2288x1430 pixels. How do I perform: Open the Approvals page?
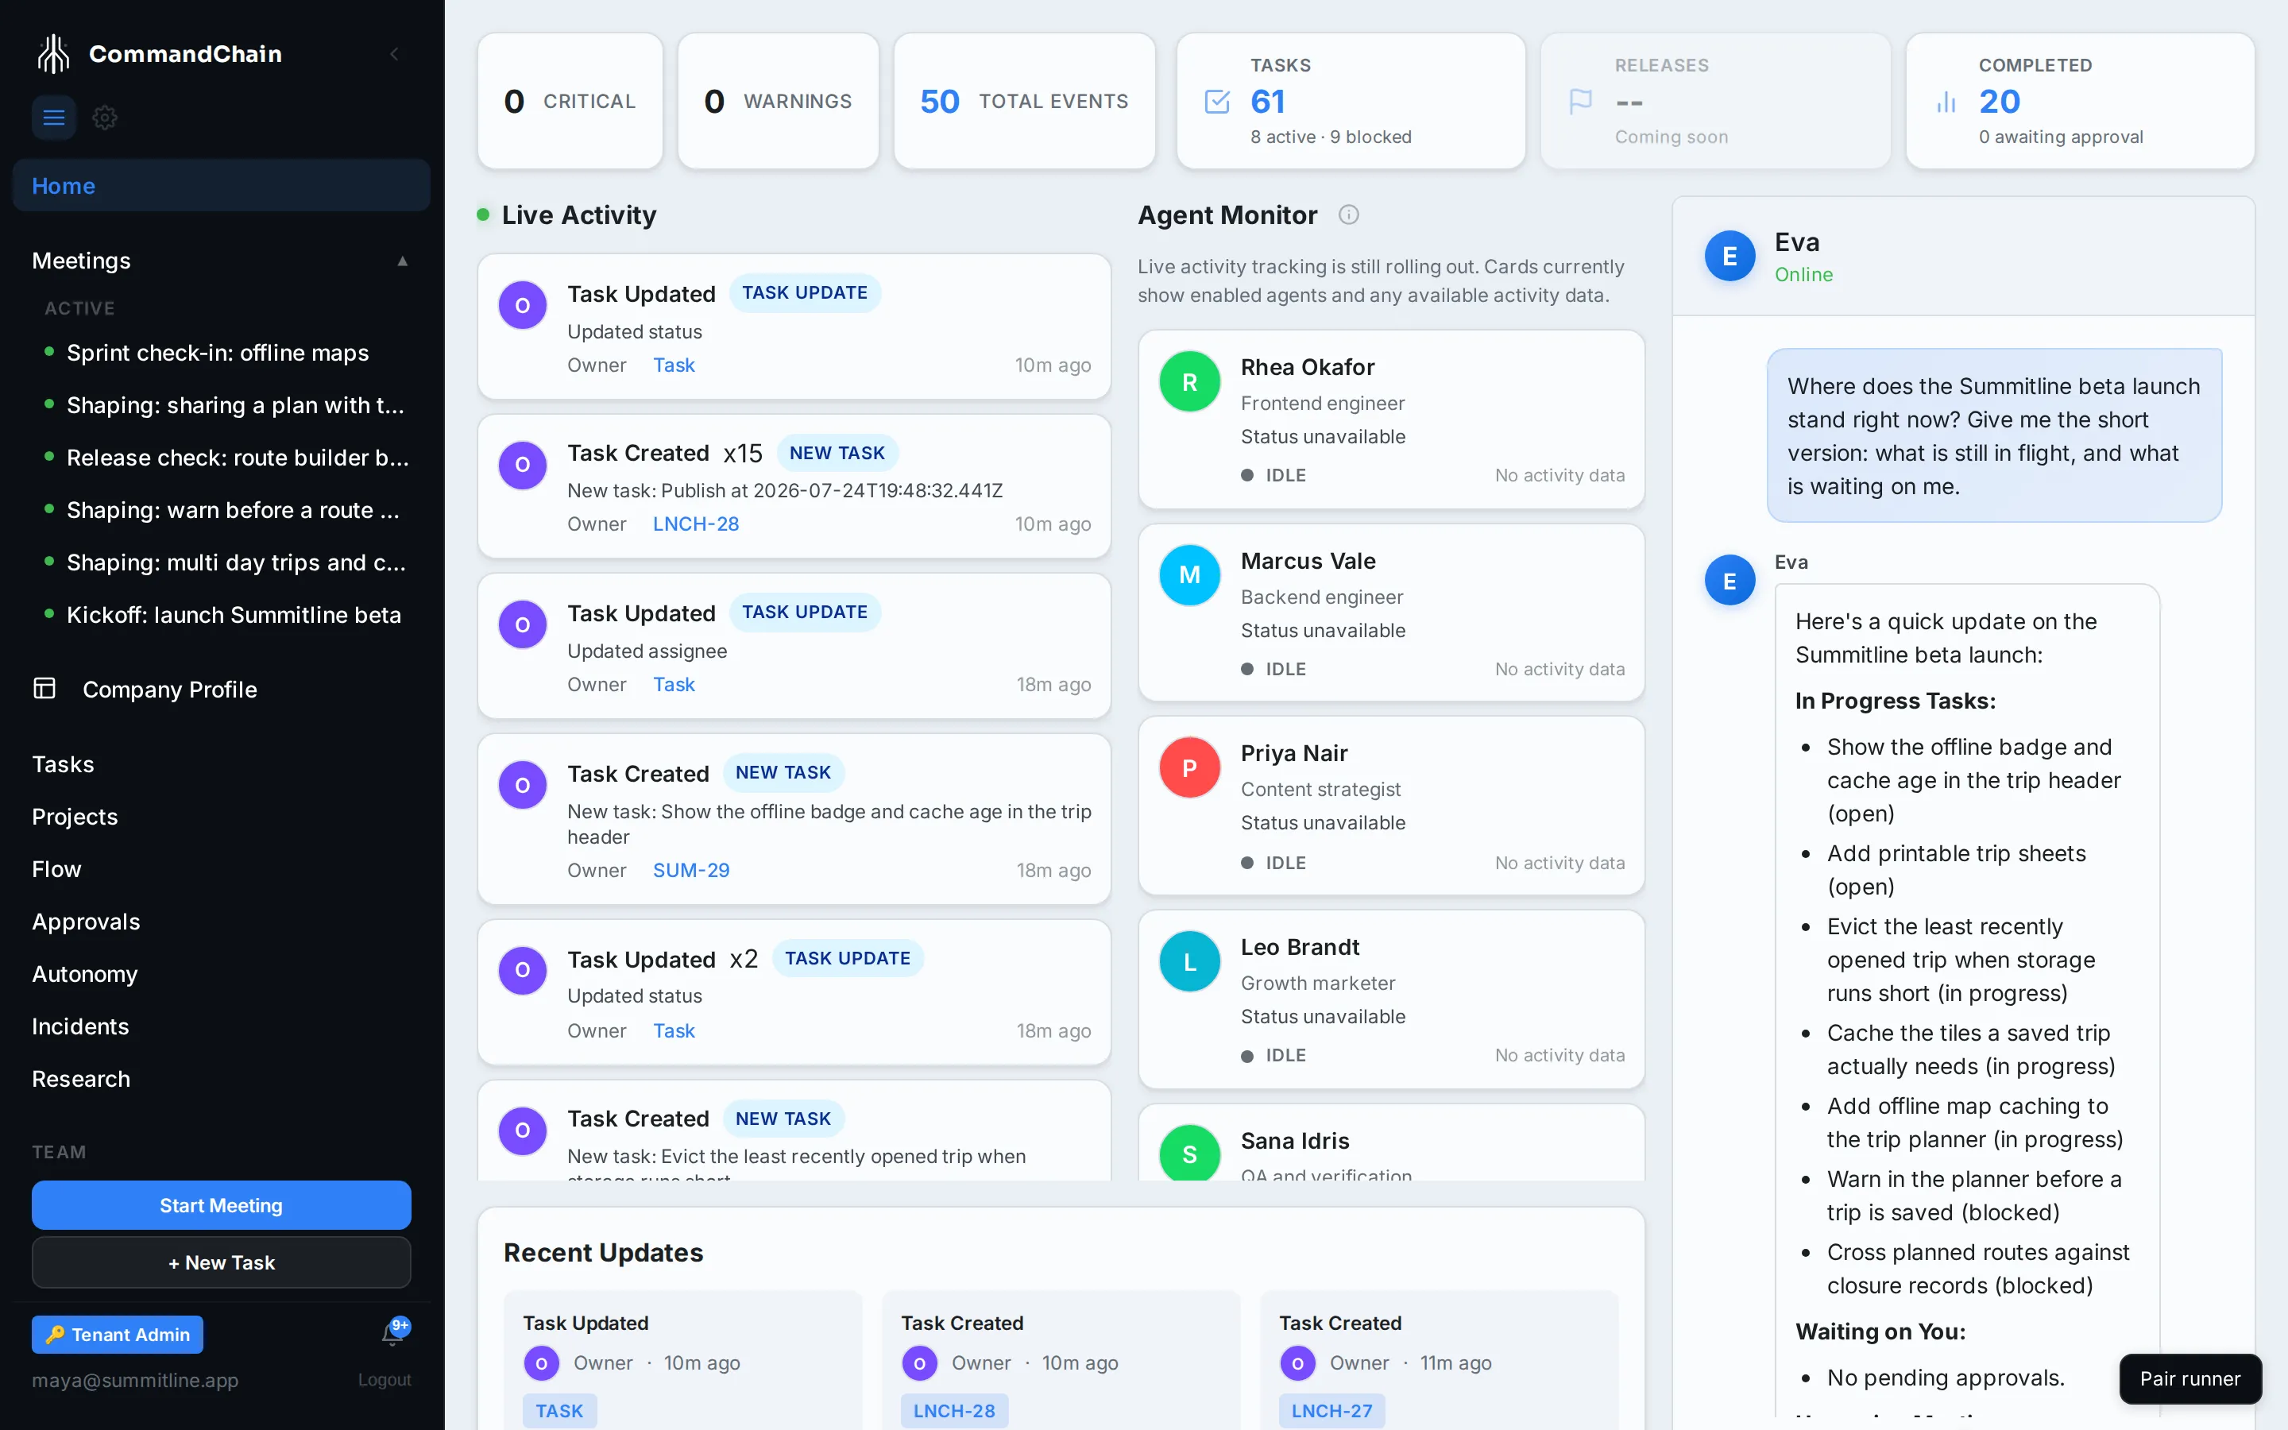86,922
